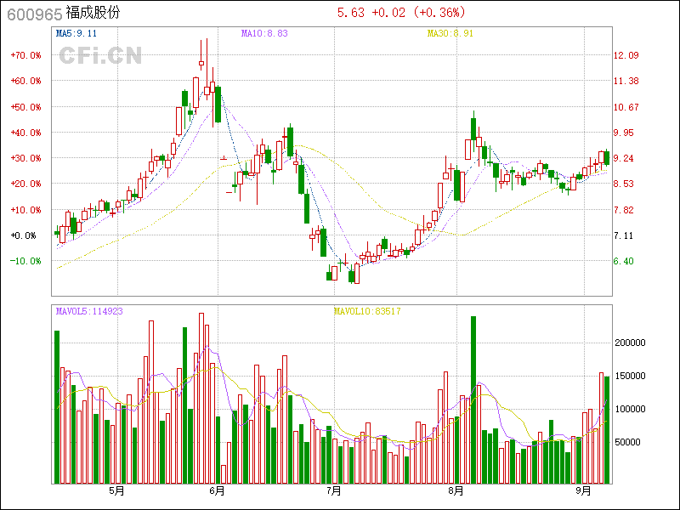Toggle the MA10:8.83 moving average label
Viewport: 680px width, 510px height.
click(x=264, y=33)
